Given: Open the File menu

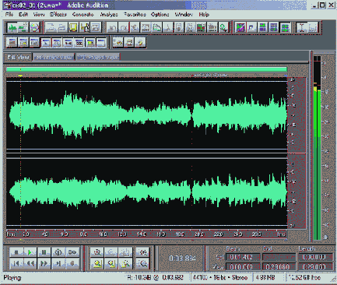Looking at the screenshot, I should tap(9, 15).
